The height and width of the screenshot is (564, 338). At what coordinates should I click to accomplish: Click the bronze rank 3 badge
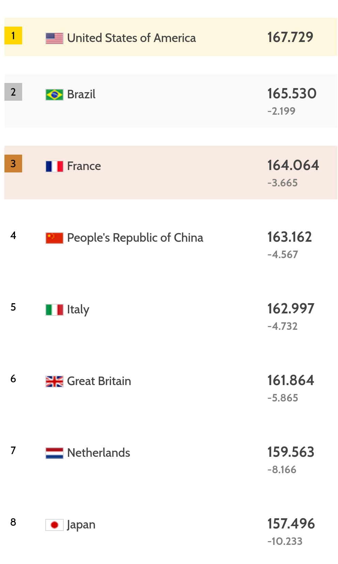pos(13,164)
